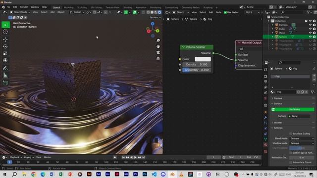Screen dimensions: 317x178
Task: Open Chrome from the Windows taskbar
Action: (33, 174)
